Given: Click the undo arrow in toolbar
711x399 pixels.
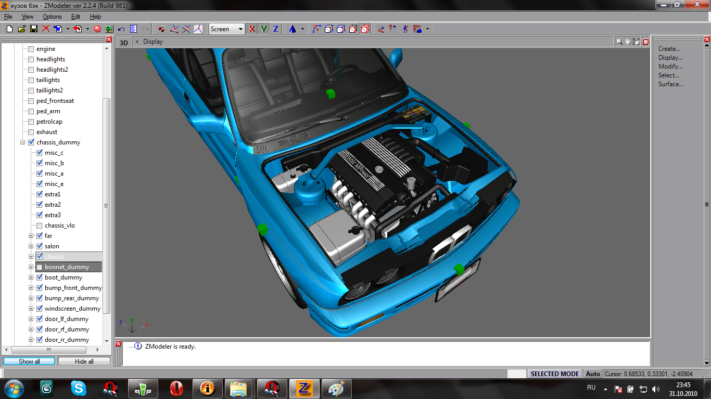Looking at the screenshot, I should pos(121,29).
